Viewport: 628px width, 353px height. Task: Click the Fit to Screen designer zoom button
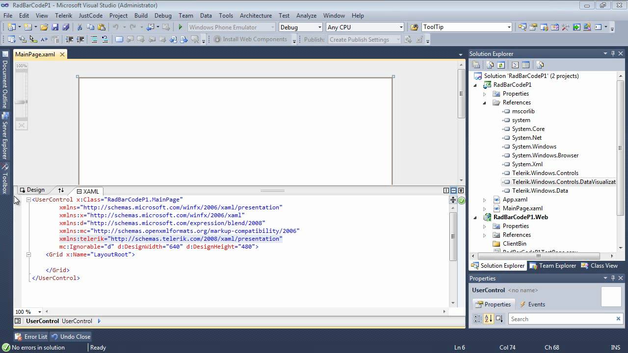pos(22,126)
